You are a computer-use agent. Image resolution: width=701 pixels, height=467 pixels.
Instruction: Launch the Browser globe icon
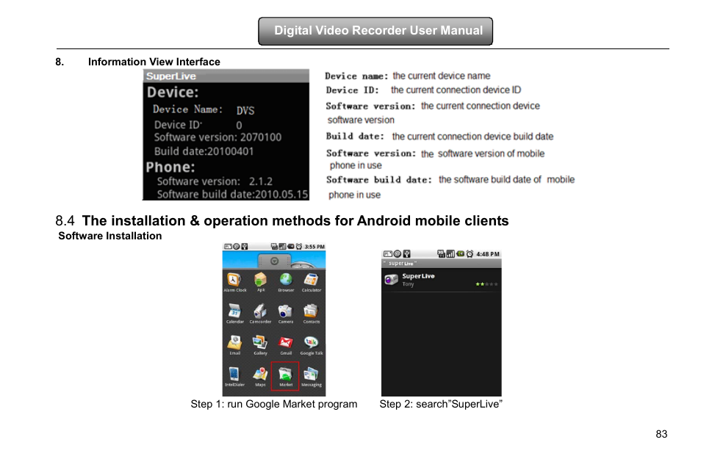pyautogui.click(x=286, y=280)
